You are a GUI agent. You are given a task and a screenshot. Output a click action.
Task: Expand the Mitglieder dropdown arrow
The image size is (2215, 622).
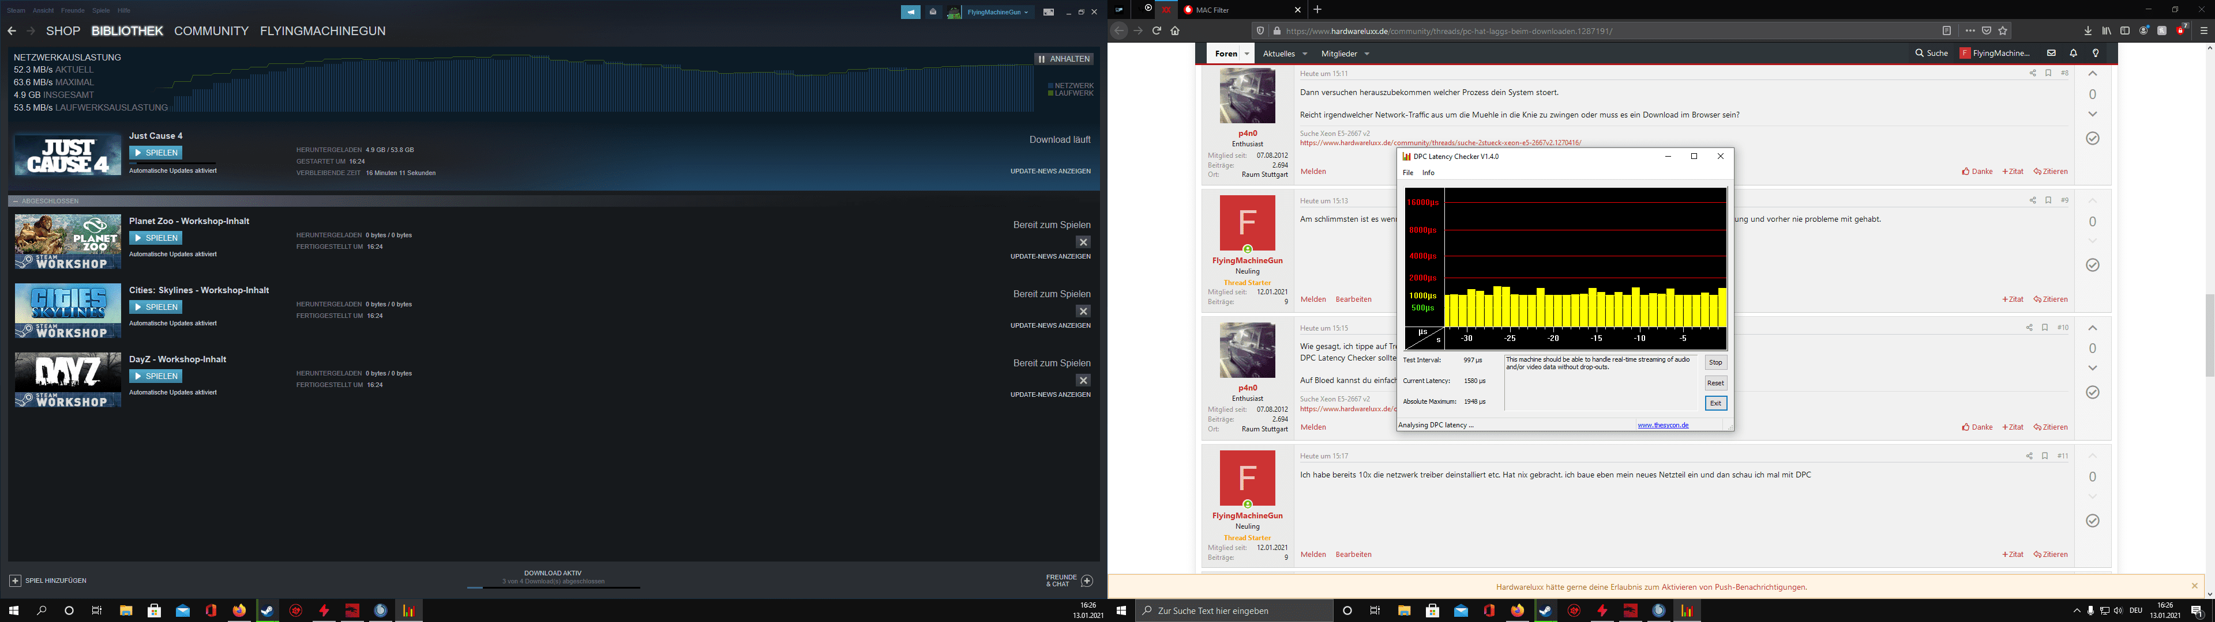click(1366, 53)
